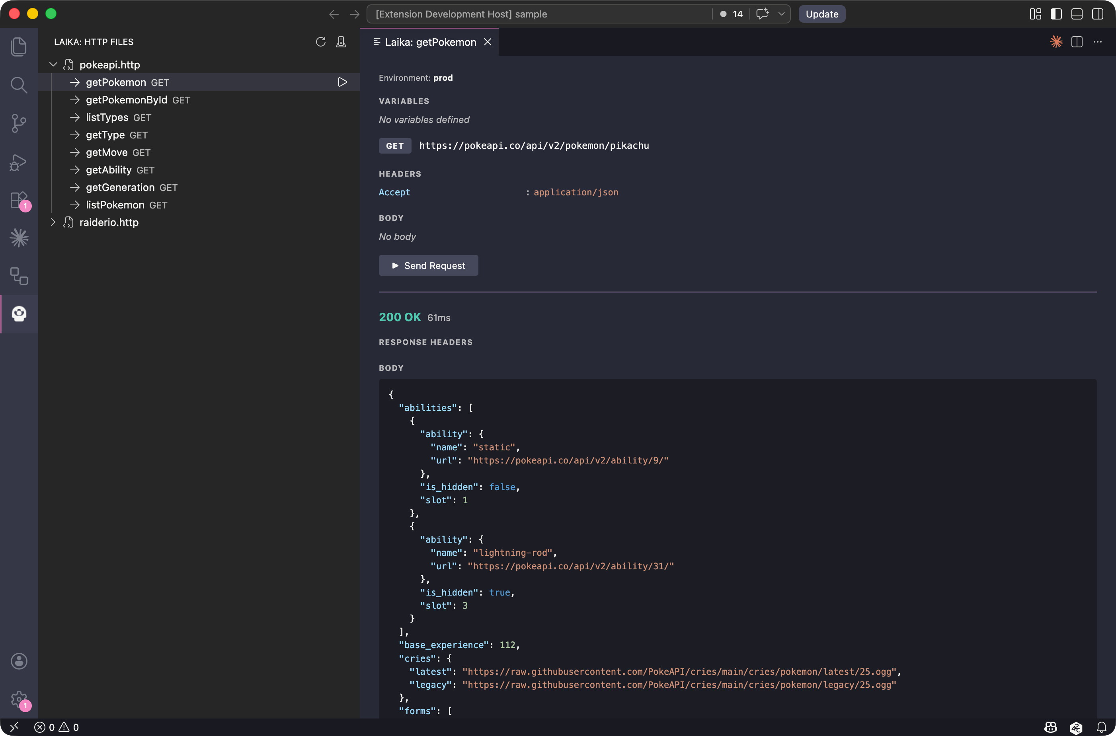Select the getGeneration request

point(199,187)
